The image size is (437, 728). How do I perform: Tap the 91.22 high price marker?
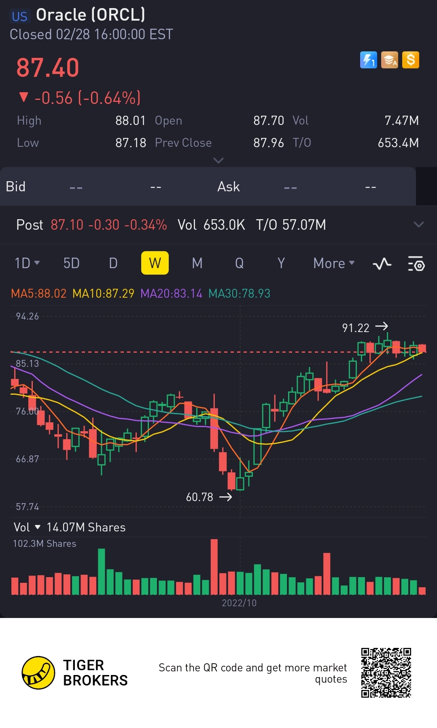pos(356,328)
